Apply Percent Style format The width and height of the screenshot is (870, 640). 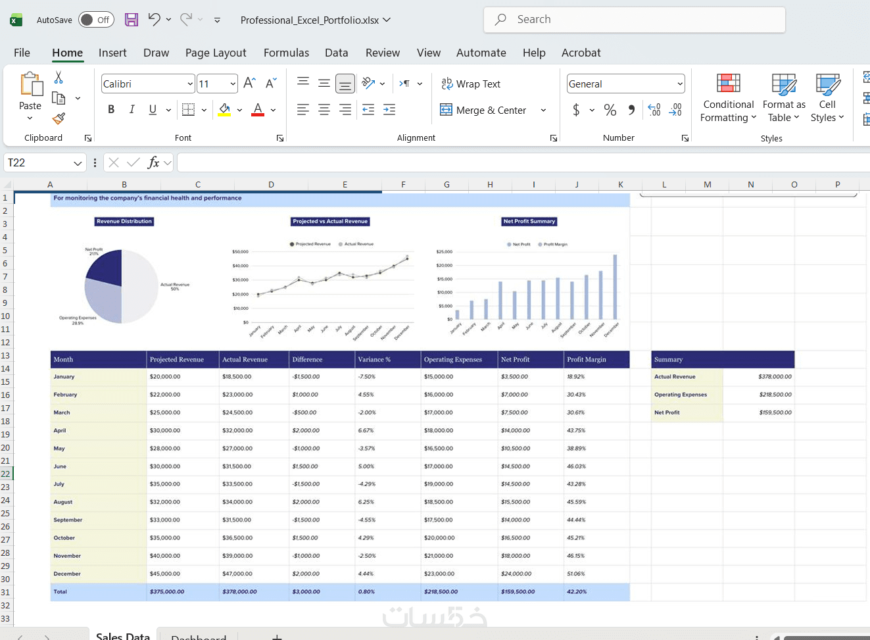(x=610, y=110)
